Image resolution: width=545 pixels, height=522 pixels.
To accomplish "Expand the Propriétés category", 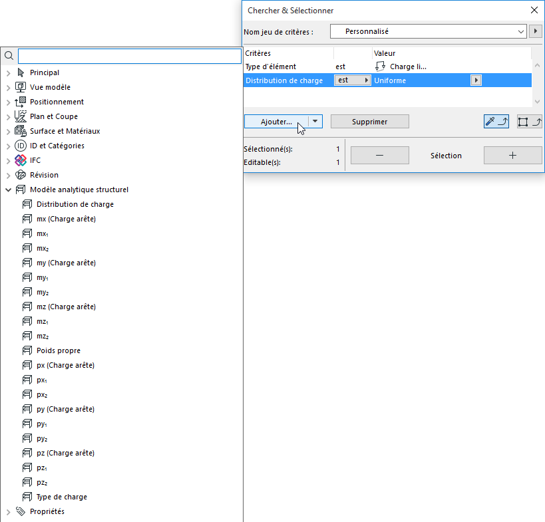I will (x=9, y=512).
